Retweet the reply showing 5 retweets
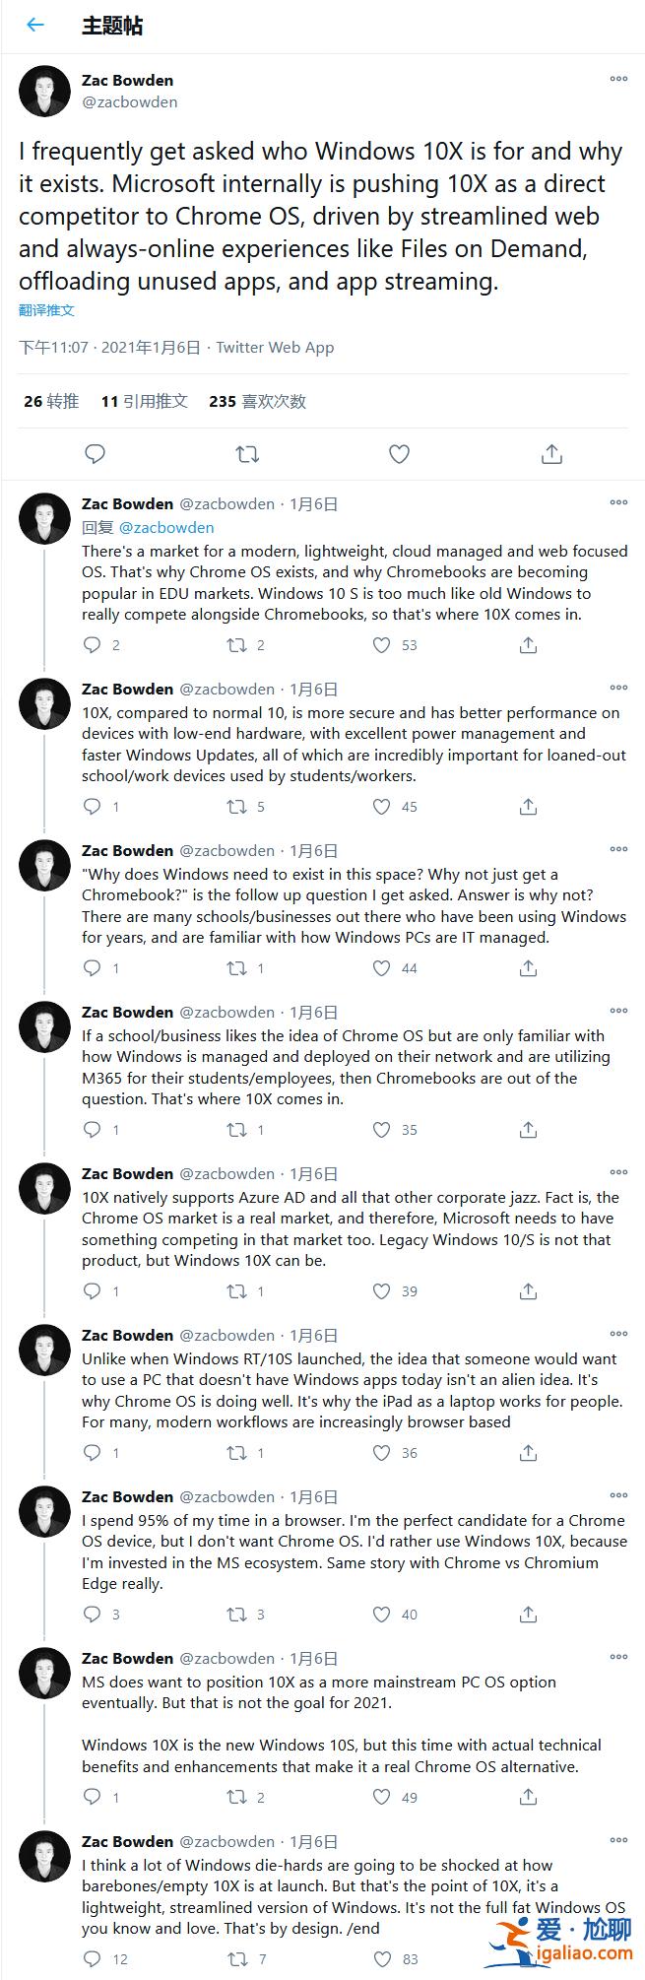Screen dimensions: 645x1980 237,807
